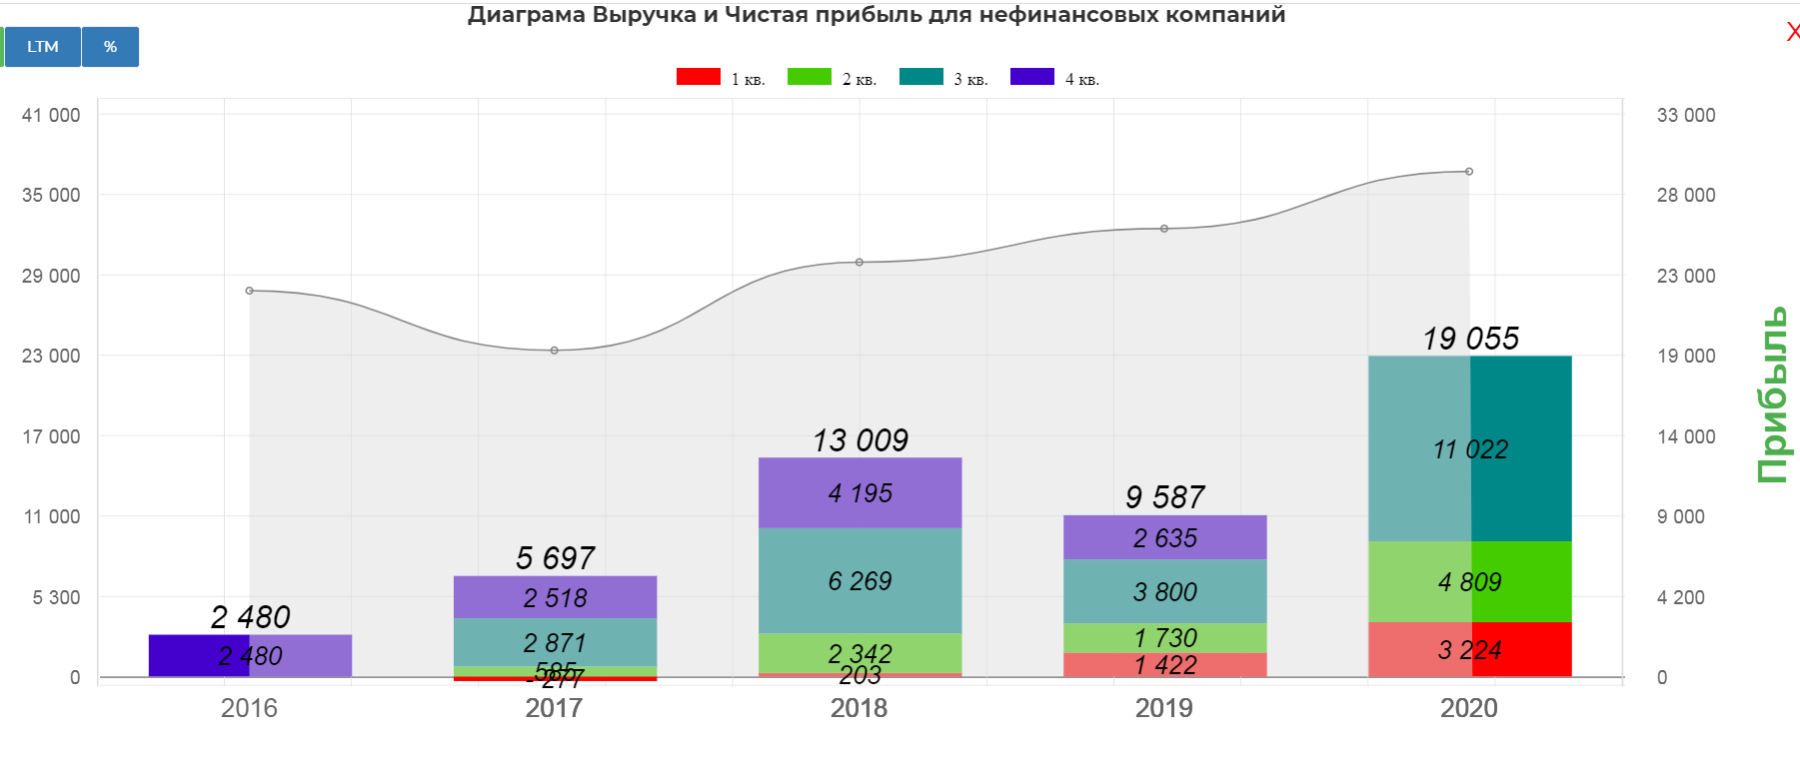
Task: Select the 2017 point on the revenue line
Action: point(555,351)
